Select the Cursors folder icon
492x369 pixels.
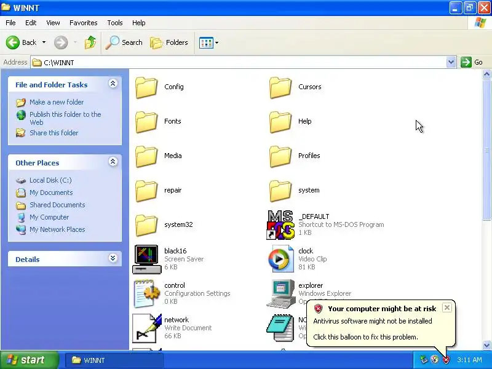(x=280, y=87)
